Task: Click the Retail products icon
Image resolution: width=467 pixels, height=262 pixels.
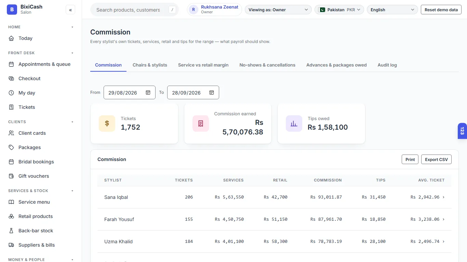Action: click(x=11, y=216)
